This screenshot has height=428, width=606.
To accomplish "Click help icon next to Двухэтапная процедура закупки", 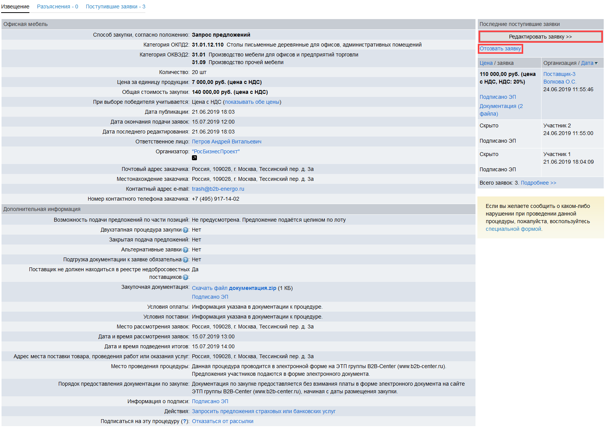I will (x=185, y=230).
